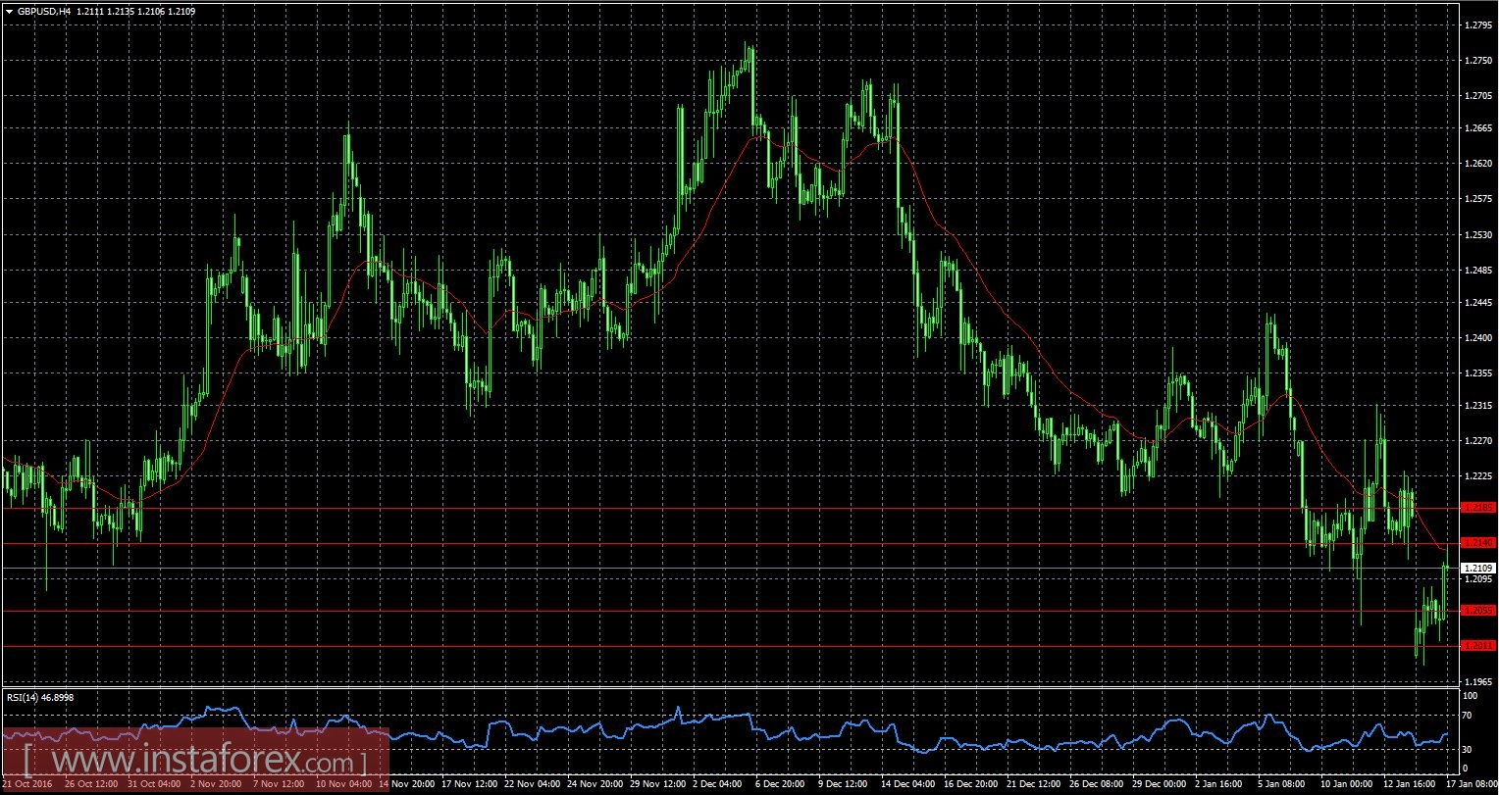Click the 1.2095 price axis label
1499x795 pixels.
click(1478, 579)
